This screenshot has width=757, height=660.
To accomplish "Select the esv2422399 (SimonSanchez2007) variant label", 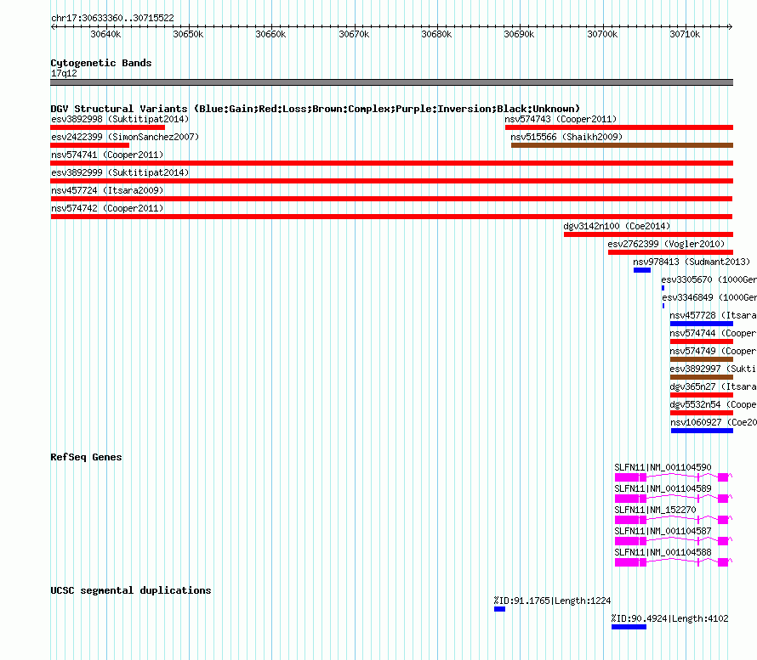I will [125, 137].
